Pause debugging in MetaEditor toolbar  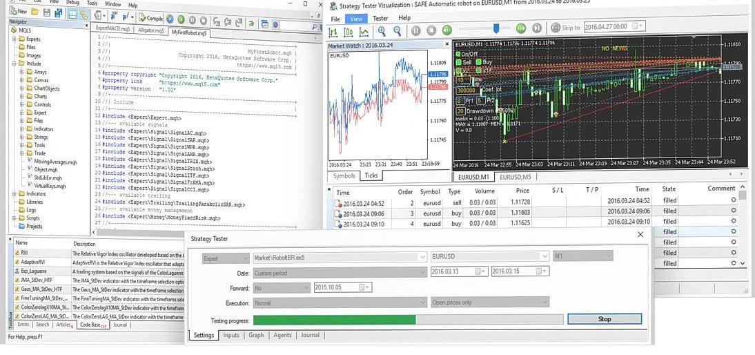[x=193, y=20]
